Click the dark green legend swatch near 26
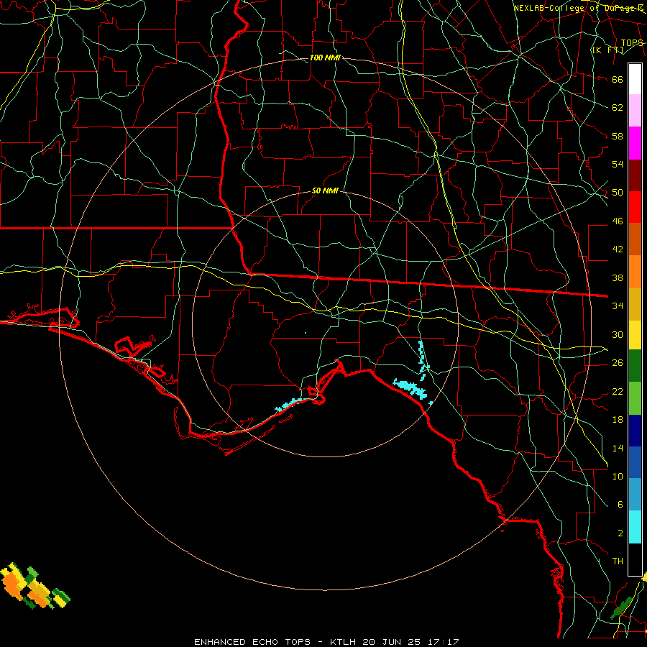 pos(635,366)
